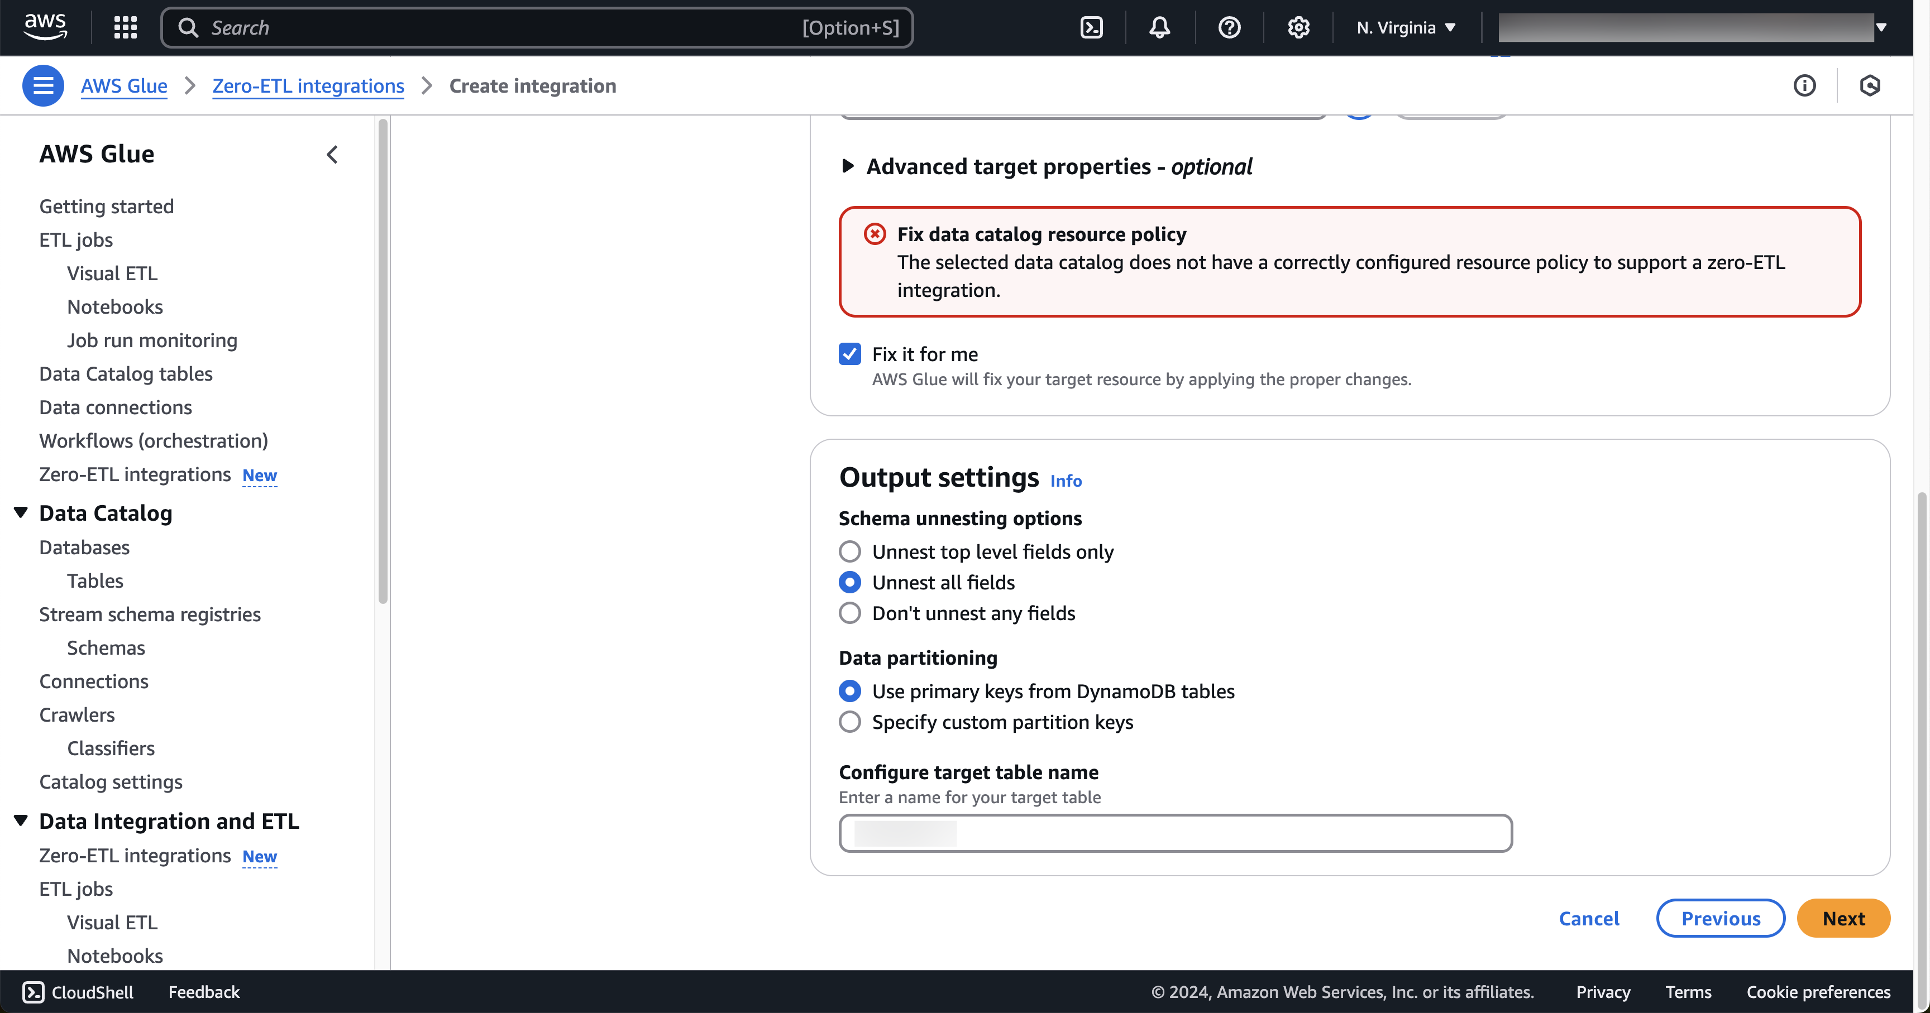Open Crawlers in the sidebar
The image size is (1930, 1013).
tap(77, 714)
